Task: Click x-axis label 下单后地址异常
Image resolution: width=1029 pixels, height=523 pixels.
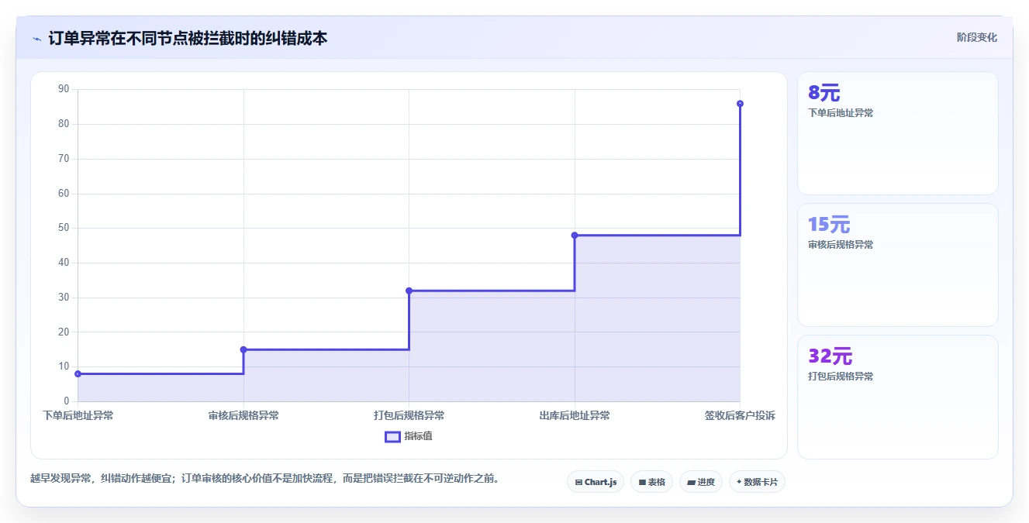Action: (78, 415)
